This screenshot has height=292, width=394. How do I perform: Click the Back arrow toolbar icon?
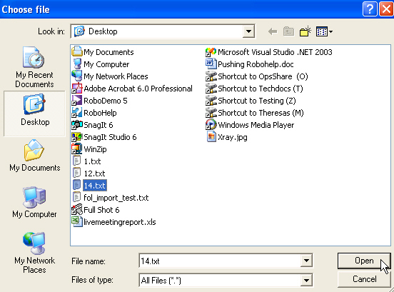(x=273, y=31)
